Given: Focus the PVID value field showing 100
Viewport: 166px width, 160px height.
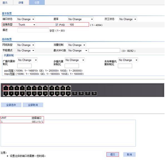Looking at the screenshot, I should 79,25.
